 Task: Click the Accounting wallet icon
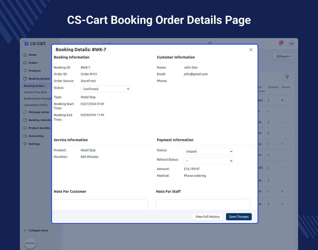25,136
